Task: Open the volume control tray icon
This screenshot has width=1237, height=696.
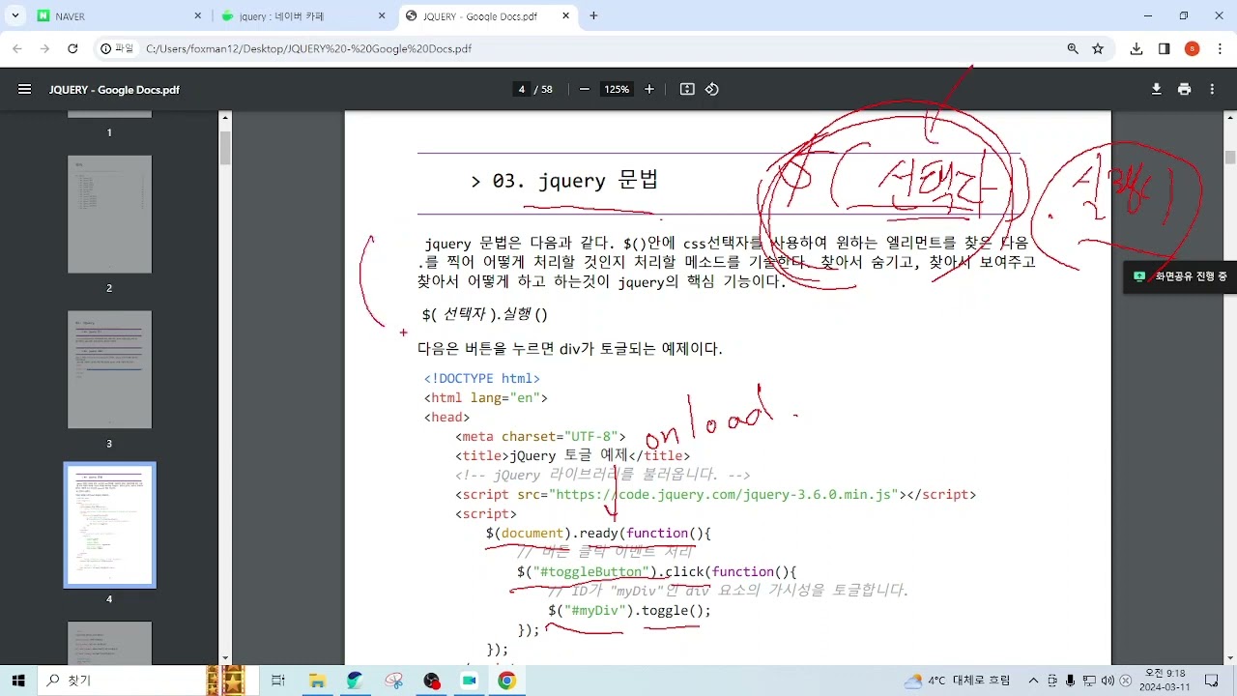Action: tap(1108, 681)
